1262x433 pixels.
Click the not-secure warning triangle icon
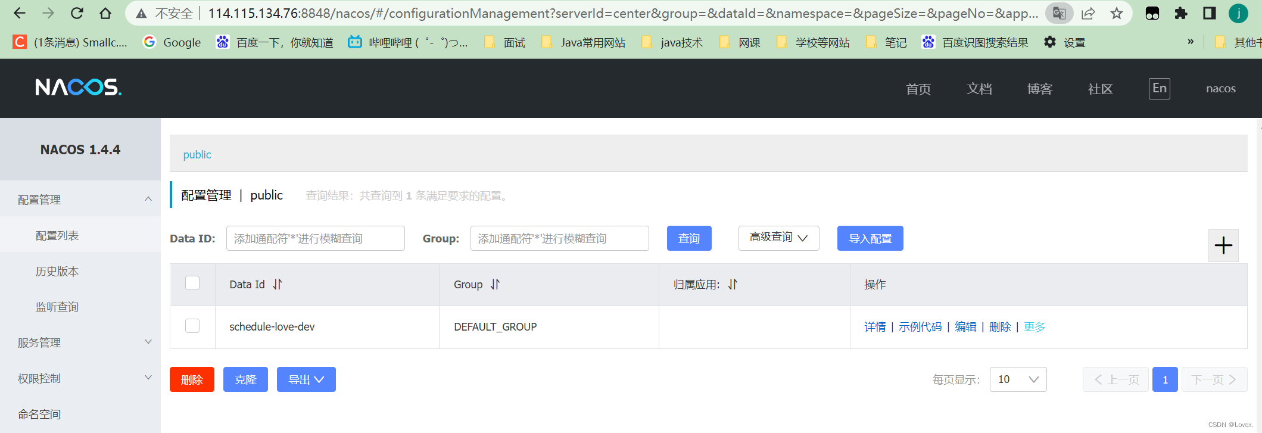(x=141, y=13)
